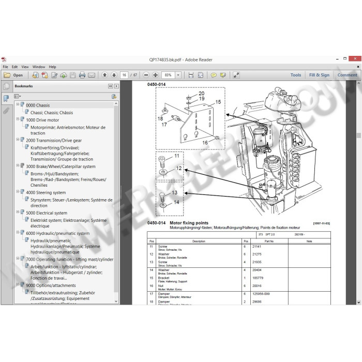
Task: Click the document vertical scrollbar thumb
Action: click(x=358, y=135)
